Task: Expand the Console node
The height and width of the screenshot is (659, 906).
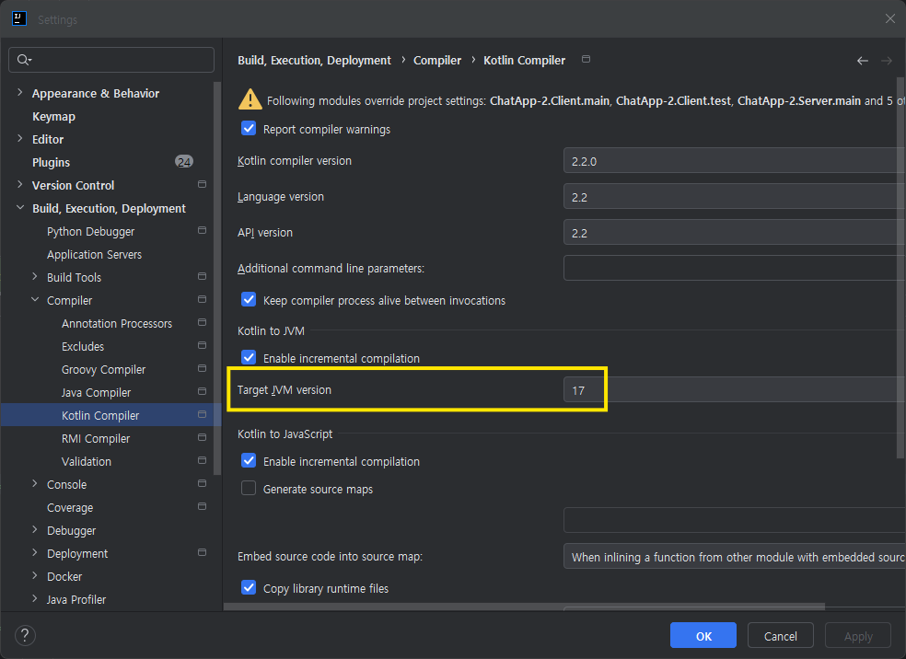Action: [x=35, y=484]
